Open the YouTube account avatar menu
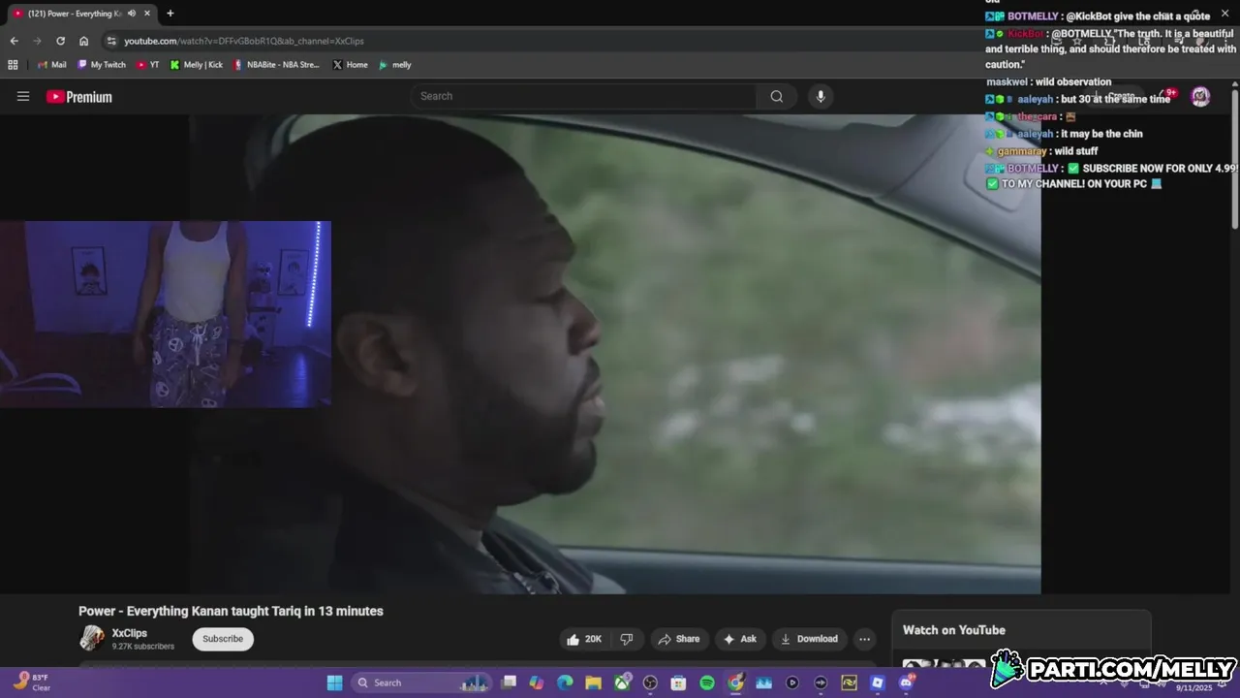Viewport: 1240px width, 698px height. (1200, 96)
